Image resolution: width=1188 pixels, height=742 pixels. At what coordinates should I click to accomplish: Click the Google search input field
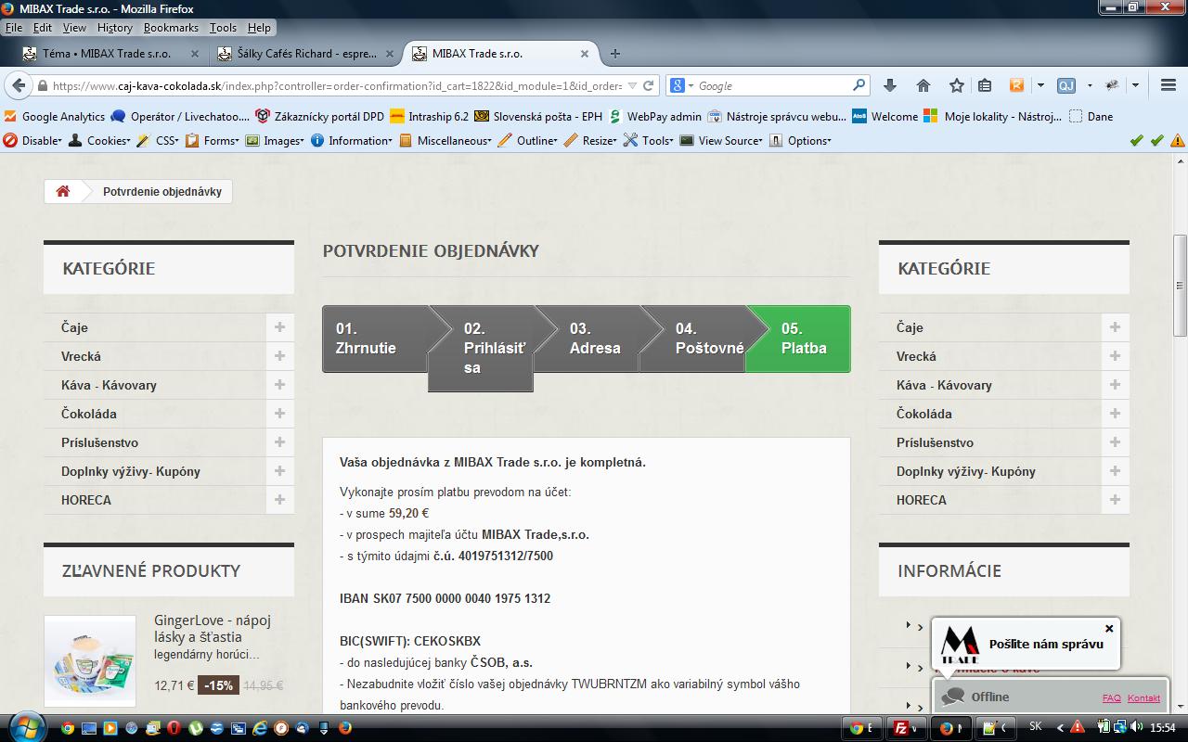pos(773,85)
